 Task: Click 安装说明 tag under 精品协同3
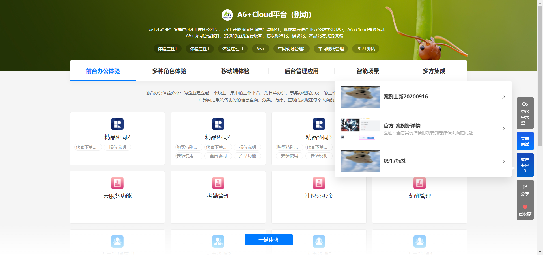(x=319, y=156)
